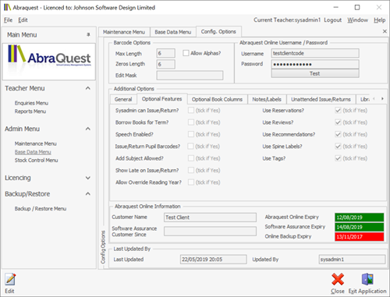Click the Customer Name field
390x297 pixels.
[210, 217]
